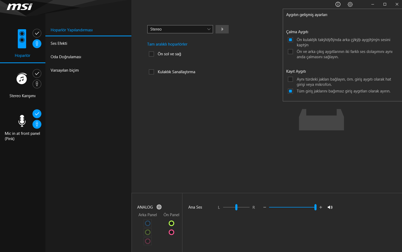Image resolution: width=402 pixels, height=252 pixels.
Task: Click the MSI logo
Action: 20,7
